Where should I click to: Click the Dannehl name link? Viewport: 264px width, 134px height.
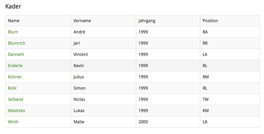[x=16, y=54]
